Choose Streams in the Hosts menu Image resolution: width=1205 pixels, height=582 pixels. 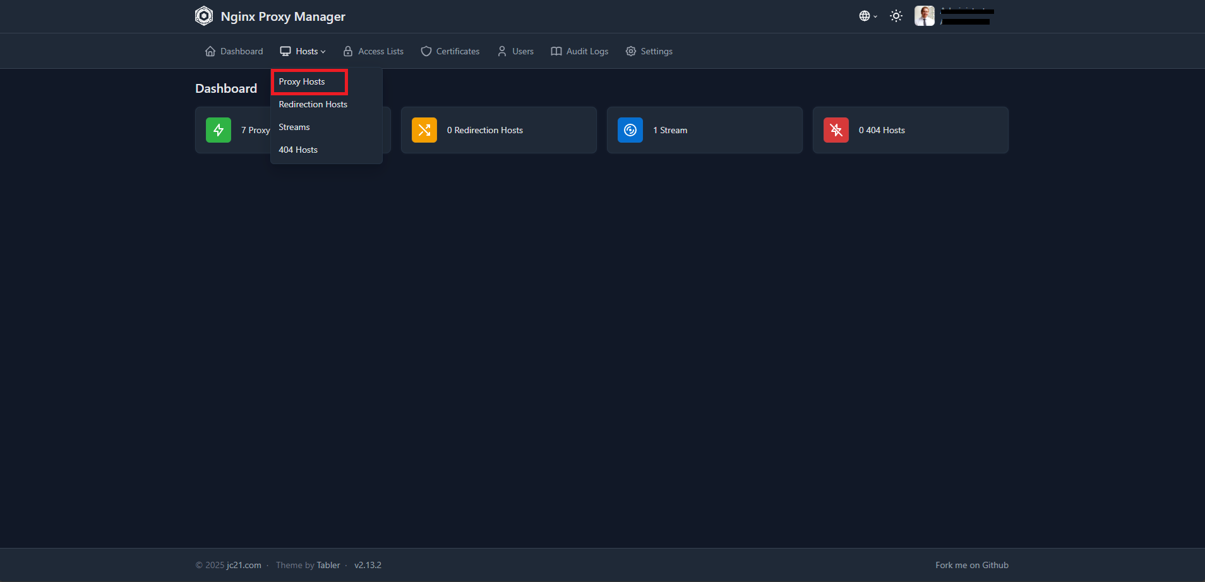coord(294,127)
